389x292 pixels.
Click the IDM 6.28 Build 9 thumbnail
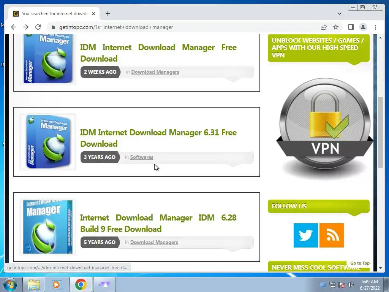48,227
